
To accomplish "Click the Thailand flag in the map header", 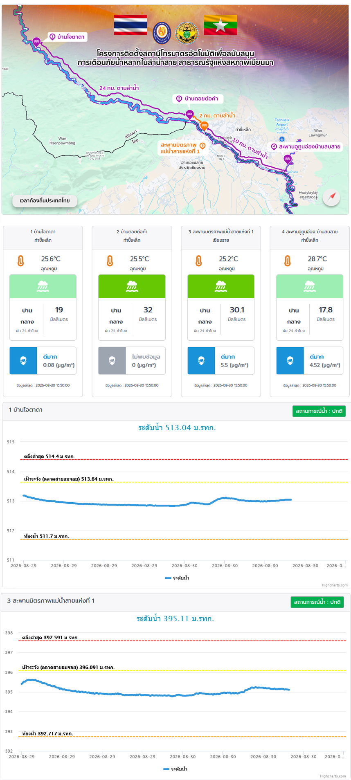I will (130, 25).
